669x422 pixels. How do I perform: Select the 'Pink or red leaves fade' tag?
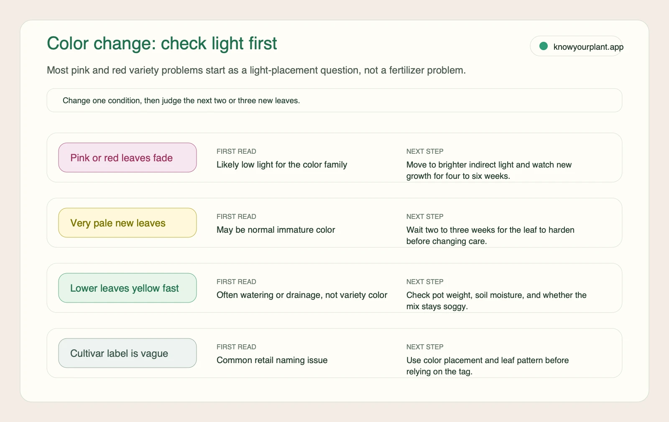coord(128,158)
